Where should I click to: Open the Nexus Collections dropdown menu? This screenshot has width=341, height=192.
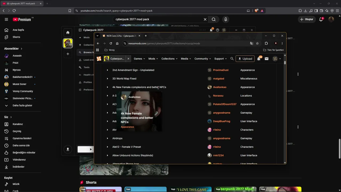click(x=169, y=59)
